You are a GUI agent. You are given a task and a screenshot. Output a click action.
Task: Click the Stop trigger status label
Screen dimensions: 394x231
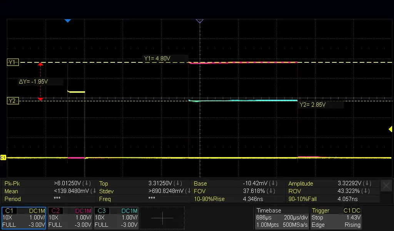click(317, 218)
